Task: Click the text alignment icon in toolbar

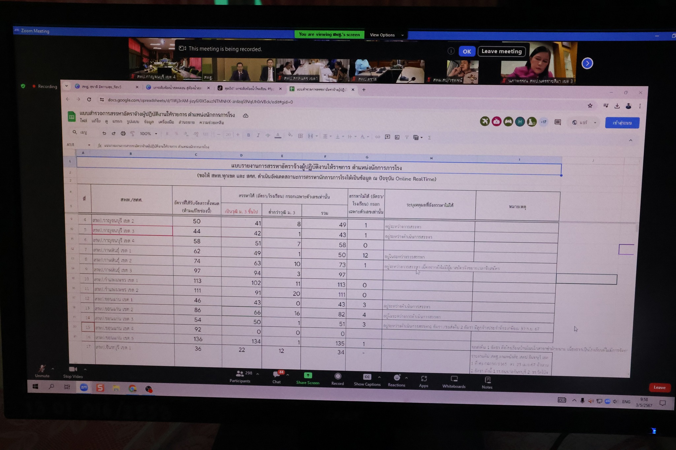Action: (326, 136)
